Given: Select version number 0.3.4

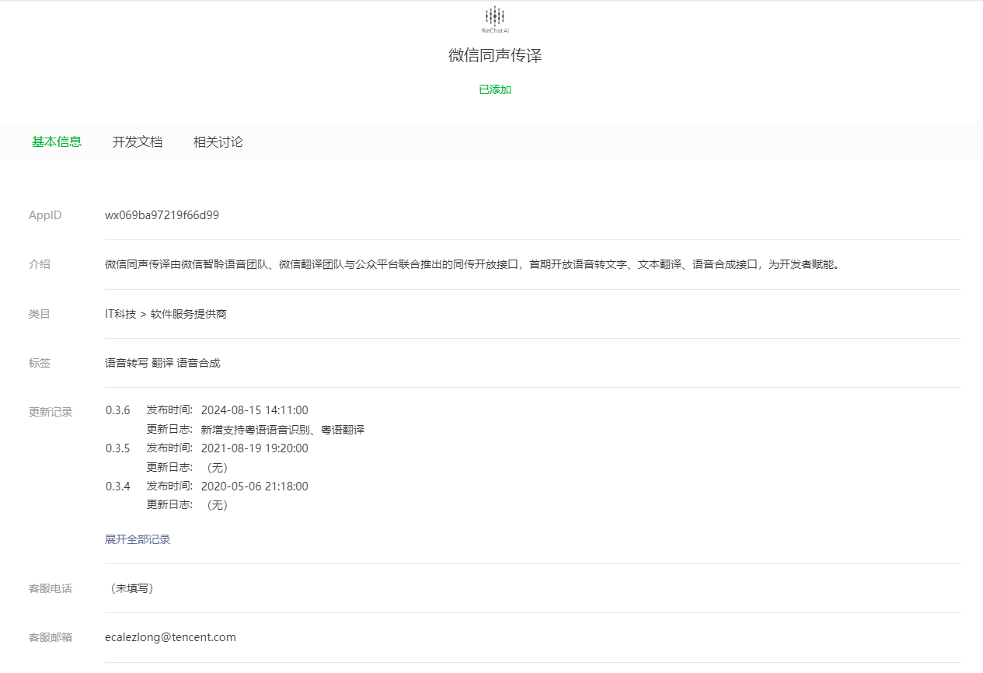Looking at the screenshot, I should tap(118, 486).
